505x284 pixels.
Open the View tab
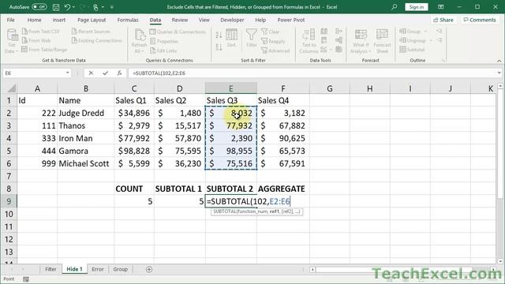click(x=204, y=20)
